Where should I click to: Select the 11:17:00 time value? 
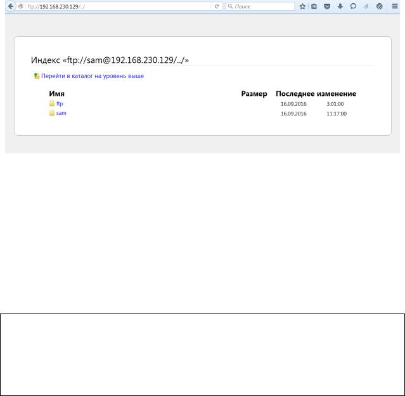click(x=337, y=114)
